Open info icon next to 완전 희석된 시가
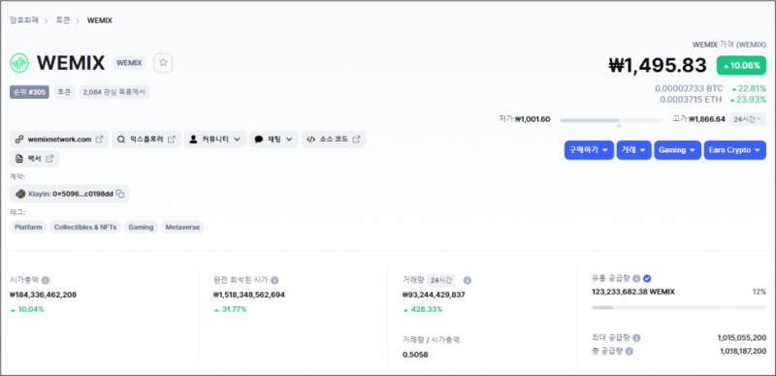 [275, 280]
